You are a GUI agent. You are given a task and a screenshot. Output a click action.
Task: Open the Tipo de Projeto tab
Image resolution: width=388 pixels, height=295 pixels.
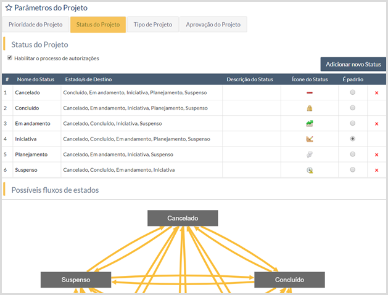[152, 25]
